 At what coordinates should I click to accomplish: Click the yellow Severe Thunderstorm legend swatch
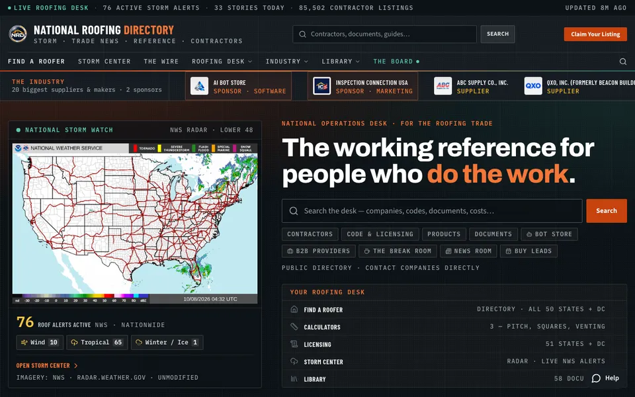tap(159, 148)
